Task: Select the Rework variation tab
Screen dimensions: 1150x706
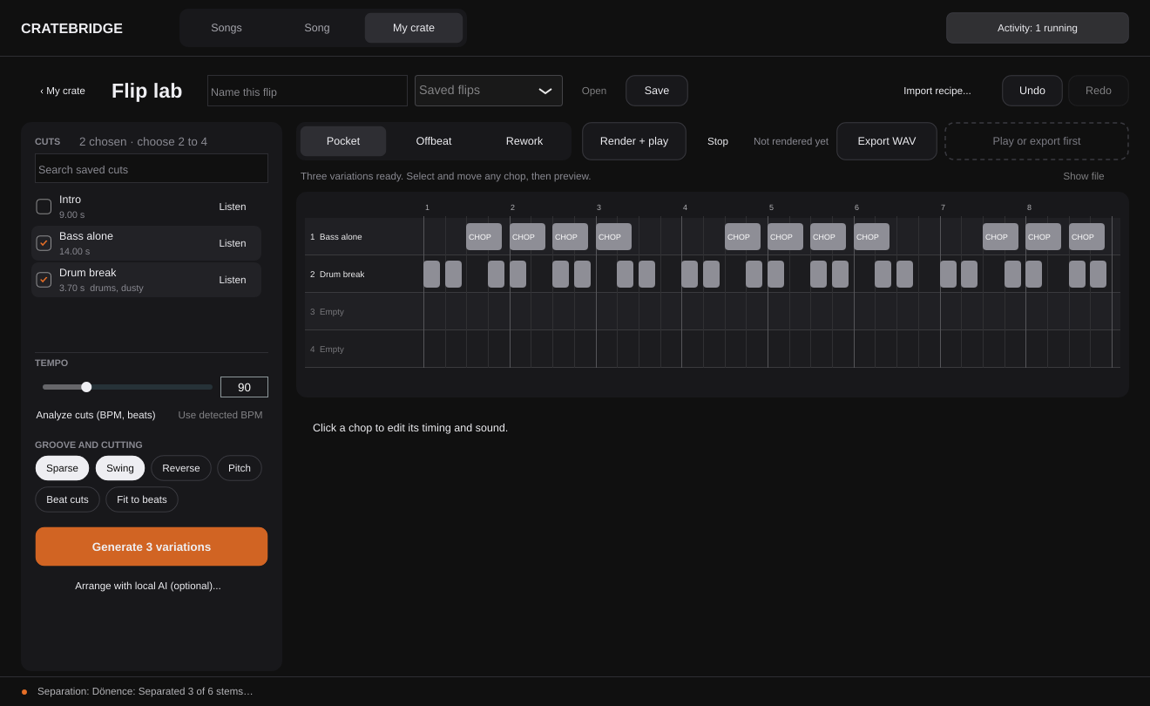Action: [x=524, y=141]
